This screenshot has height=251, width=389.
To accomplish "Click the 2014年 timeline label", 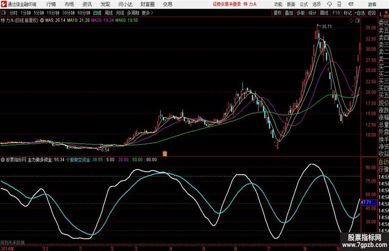I will pyautogui.click(x=7, y=248).
